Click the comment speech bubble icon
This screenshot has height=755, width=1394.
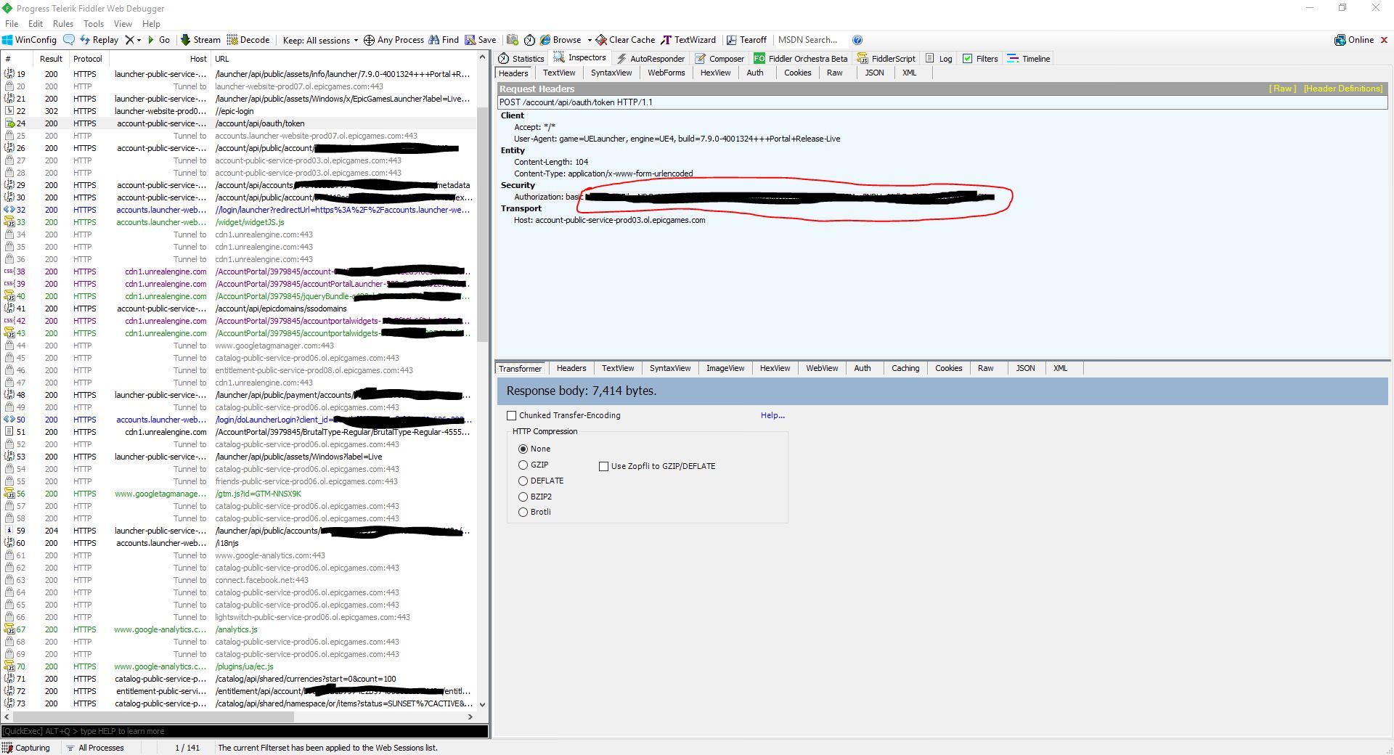pyautogui.click(x=69, y=40)
